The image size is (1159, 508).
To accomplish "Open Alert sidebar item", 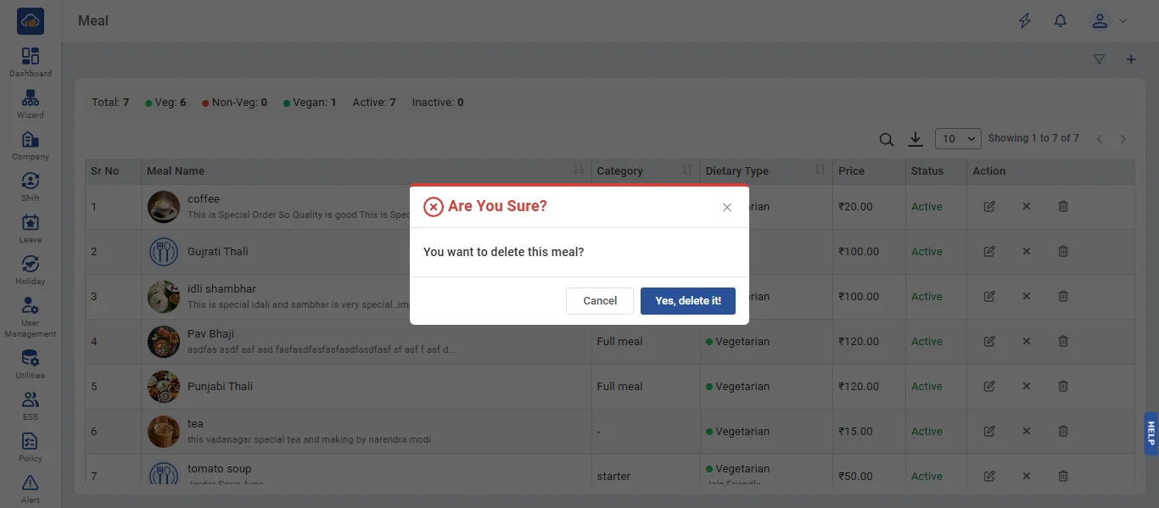I will click(31, 489).
